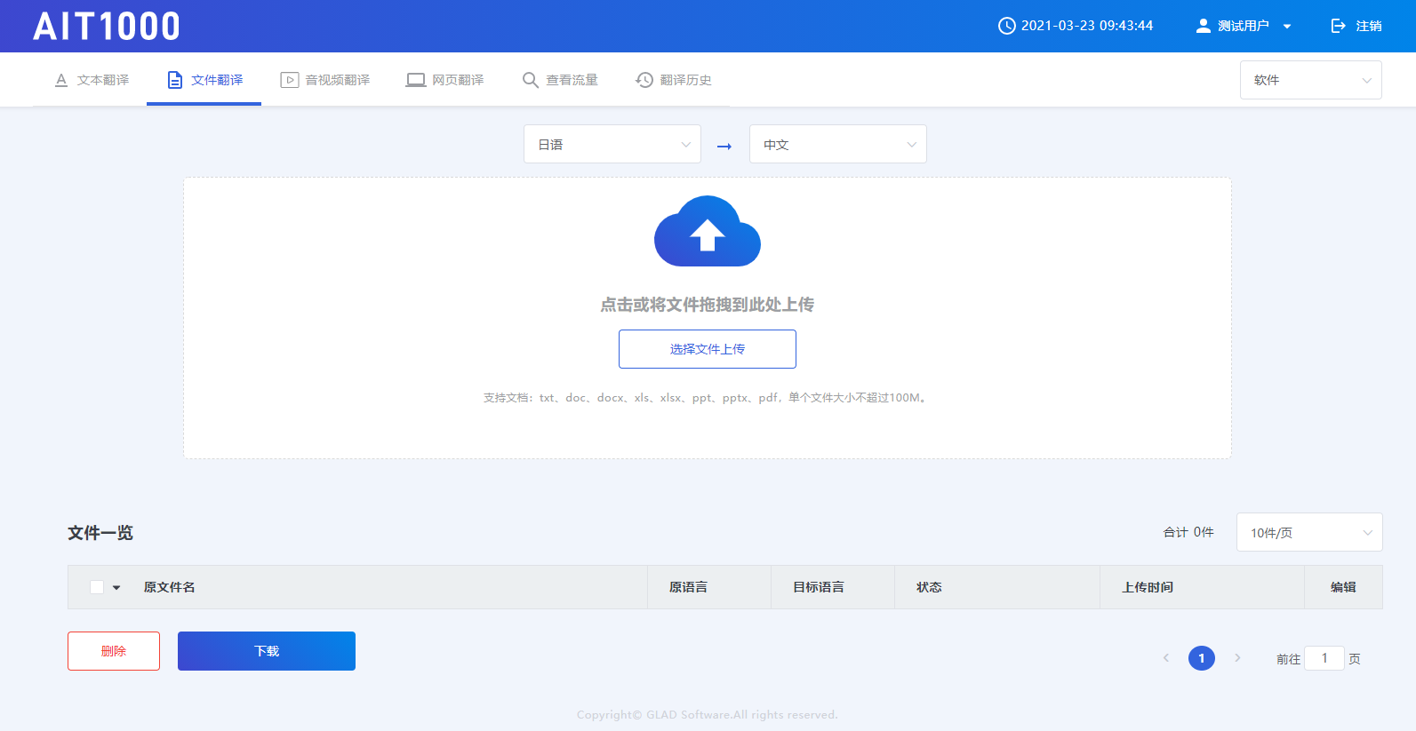Open the 音视频翻译 tab
1416x731 pixels.
(x=325, y=80)
